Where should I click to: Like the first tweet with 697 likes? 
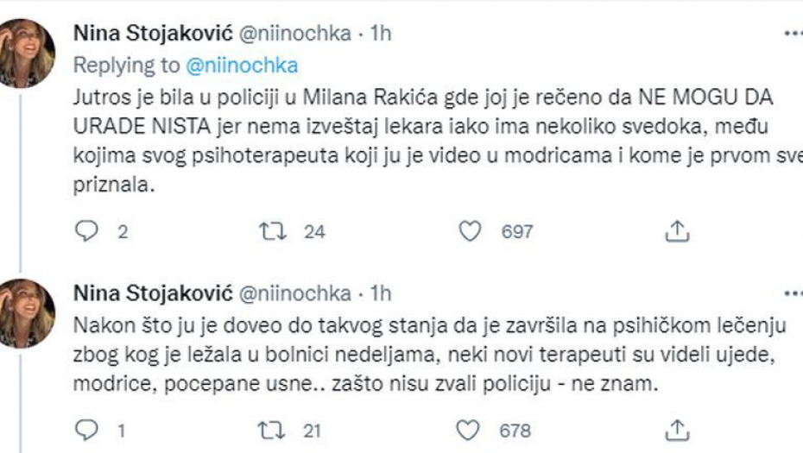468,230
